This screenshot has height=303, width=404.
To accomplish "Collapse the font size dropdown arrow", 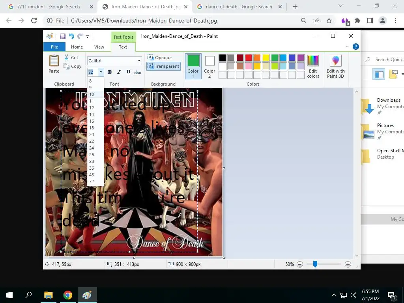I will (x=101, y=72).
